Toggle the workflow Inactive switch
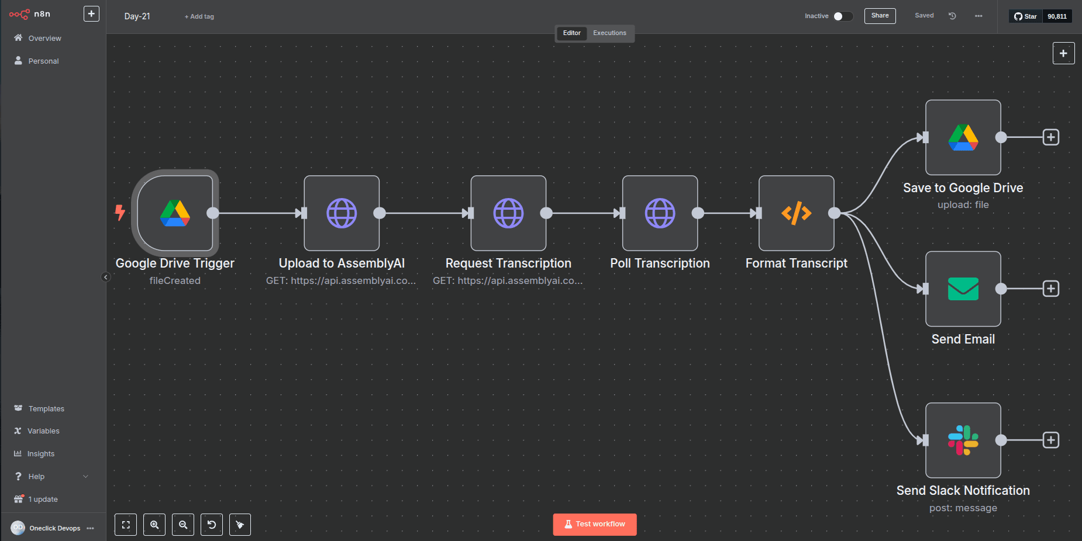The width and height of the screenshot is (1082, 541). coord(843,16)
